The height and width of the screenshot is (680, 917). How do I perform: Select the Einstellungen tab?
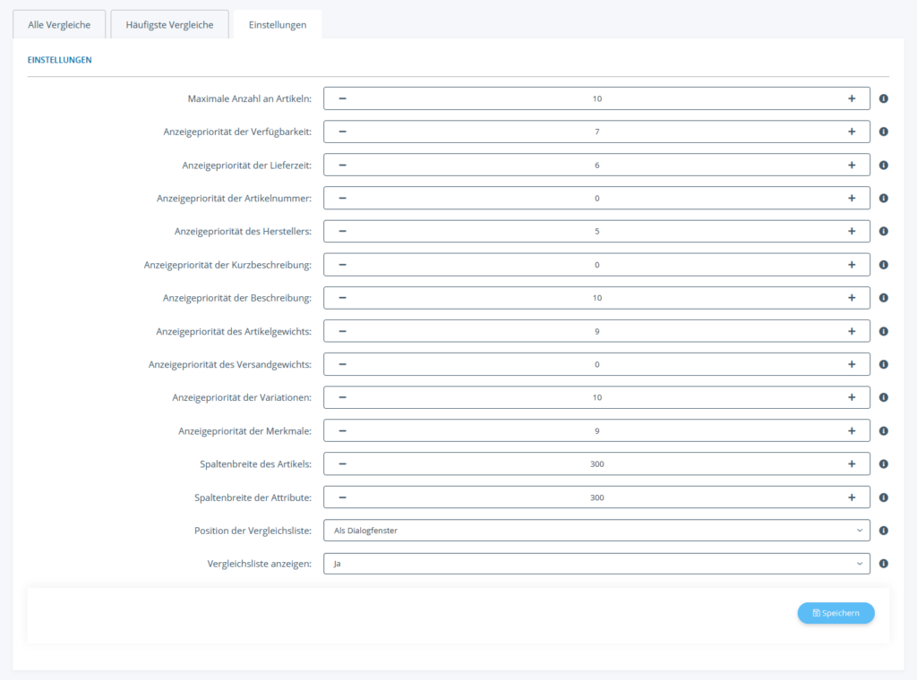coord(278,25)
